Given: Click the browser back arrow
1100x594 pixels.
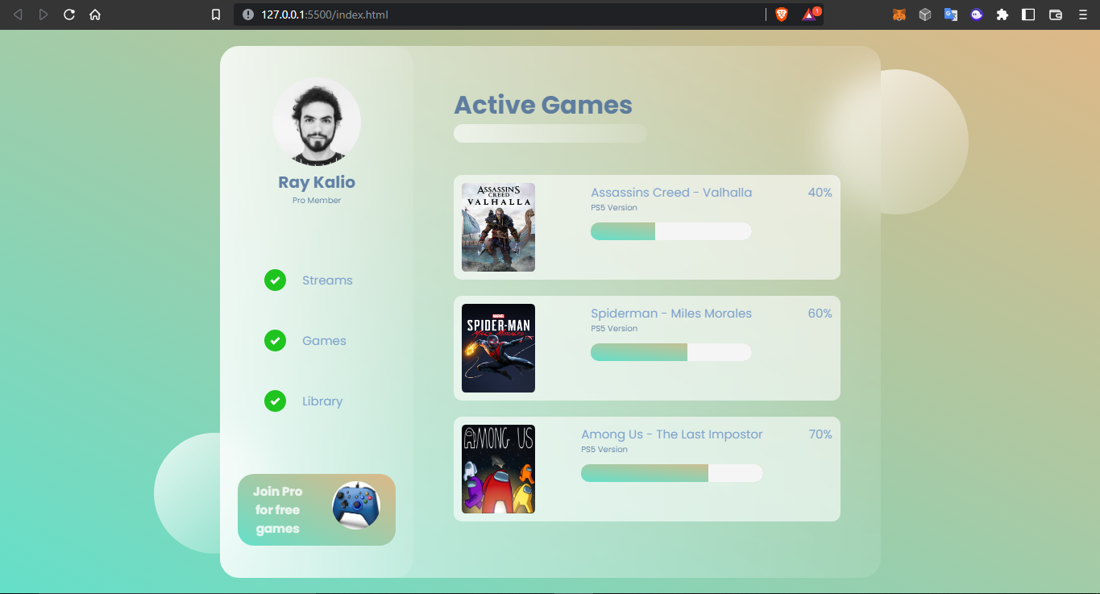Looking at the screenshot, I should [18, 15].
